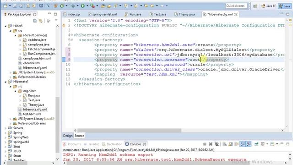The image size is (293, 165).
Task: Select the Strut project
Action: pyautogui.click(x=16, y=147)
